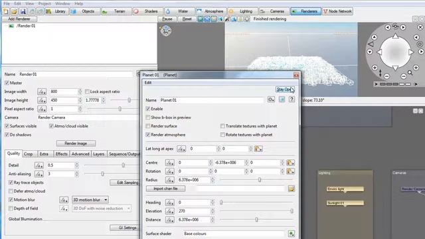Click copy icon next to Lat long fields
Image resolution: width=425 pixels, height=239 pixels.
point(258,149)
